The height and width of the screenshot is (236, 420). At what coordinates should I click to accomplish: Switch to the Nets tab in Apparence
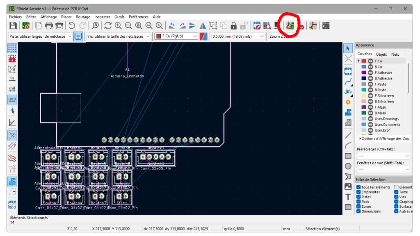click(395, 54)
